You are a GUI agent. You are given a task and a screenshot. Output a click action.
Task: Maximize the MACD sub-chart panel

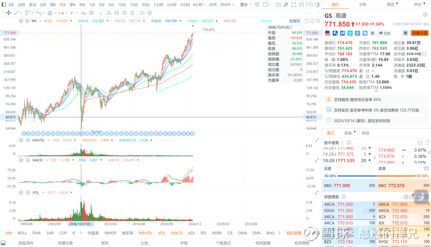coord(316,160)
